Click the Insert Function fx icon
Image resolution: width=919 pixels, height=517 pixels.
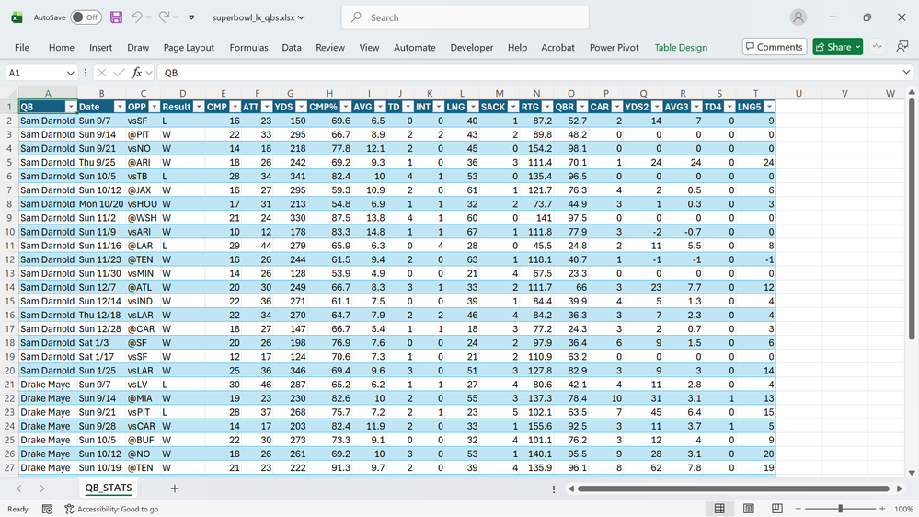(137, 73)
